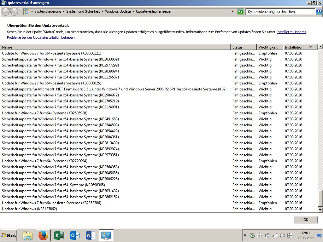The height and width of the screenshot is (242, 323).
Task: Select security update KB3004361
Action: pos(159,137)
